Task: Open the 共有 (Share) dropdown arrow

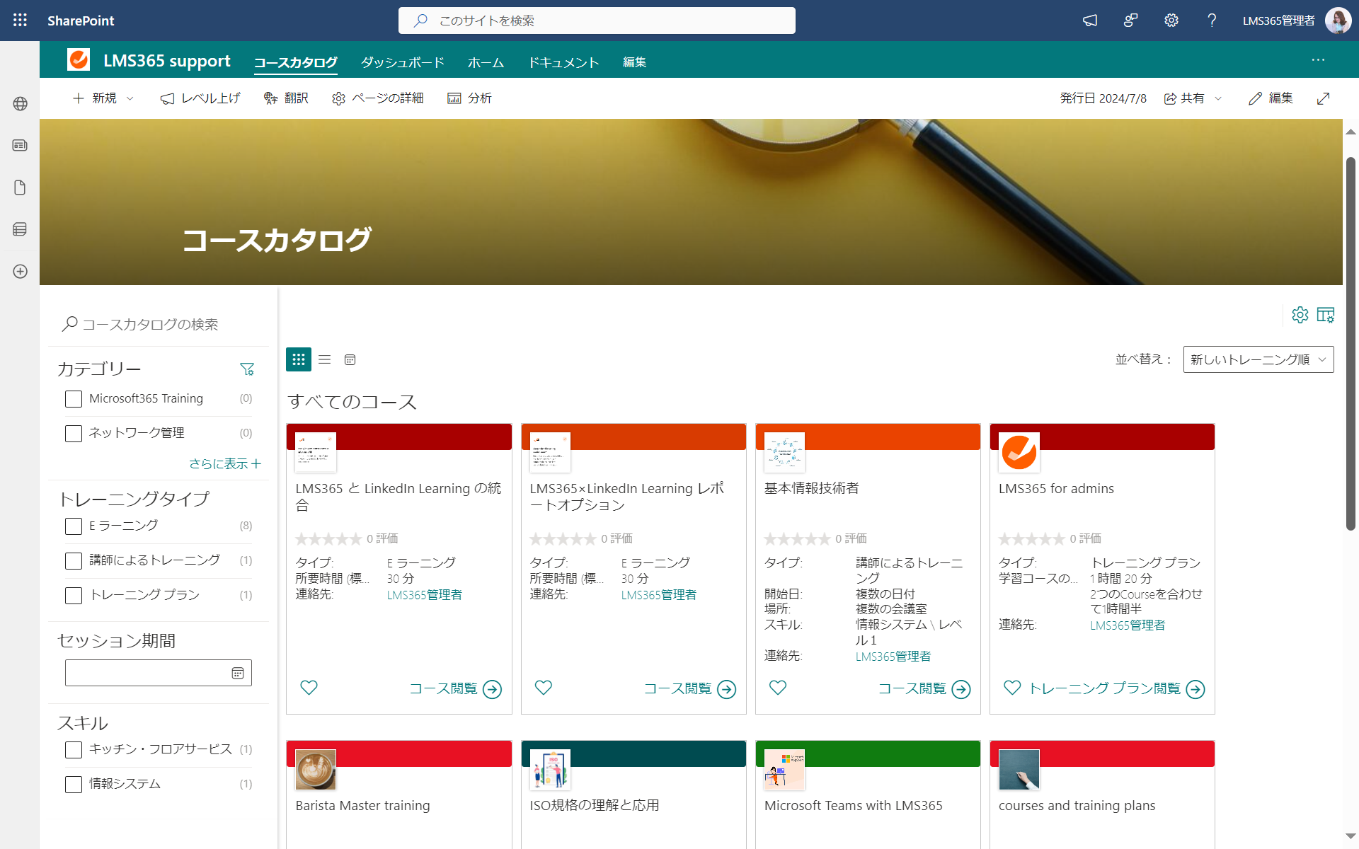Action: point(1217,98)
